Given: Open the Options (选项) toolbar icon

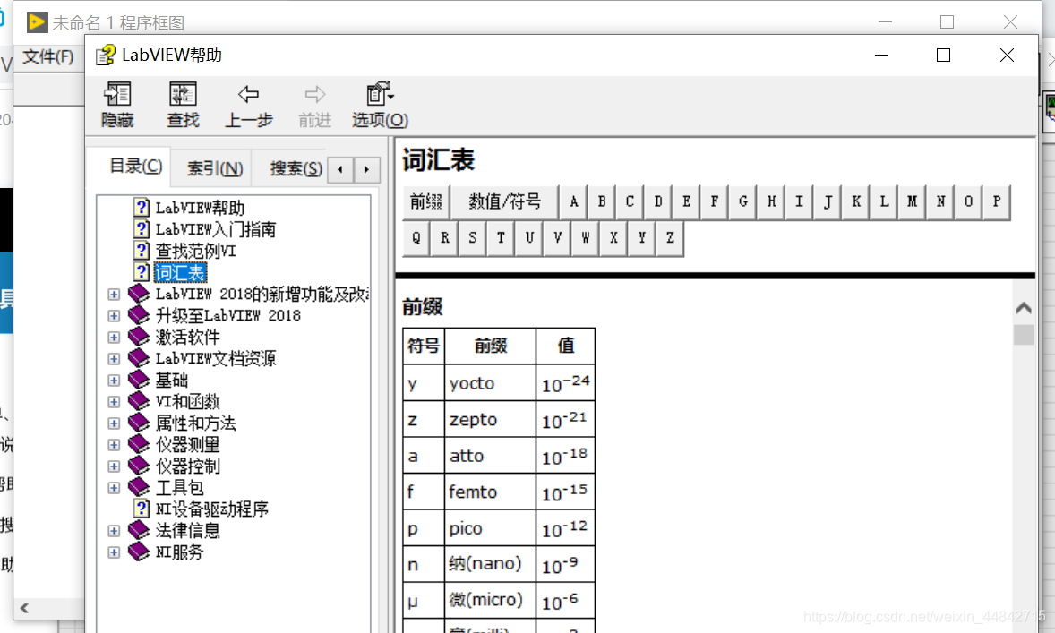Looking at the screenshot, I should pyautogui.click(x=380, y=94).
